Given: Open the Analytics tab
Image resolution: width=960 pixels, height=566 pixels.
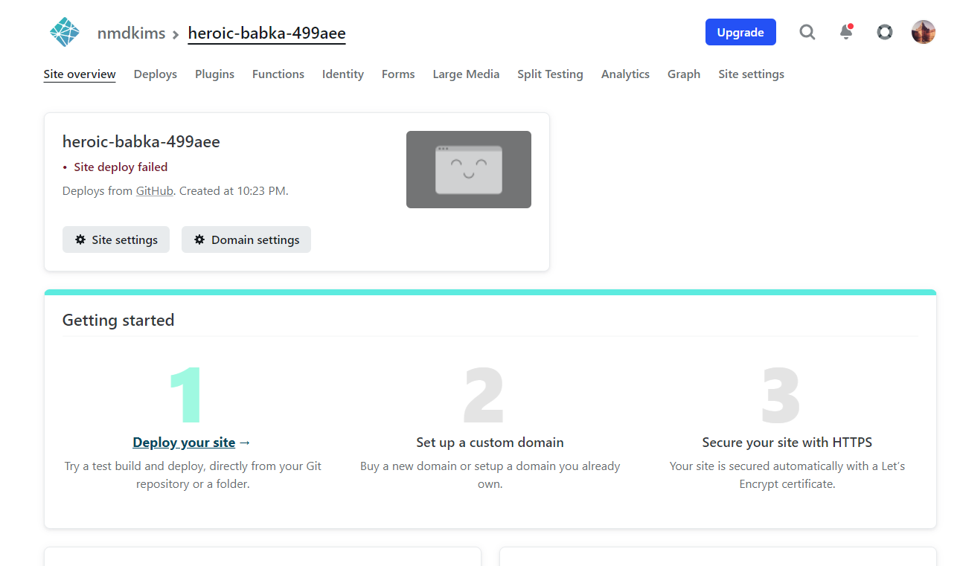Looking at the screenshot, I should (625, 74).
